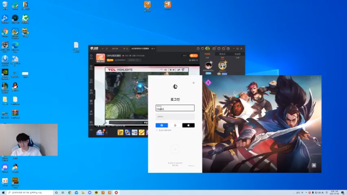347x195 pixels.
Task: Select the first orange tab in the stream right panel
Action: (207, 54)
